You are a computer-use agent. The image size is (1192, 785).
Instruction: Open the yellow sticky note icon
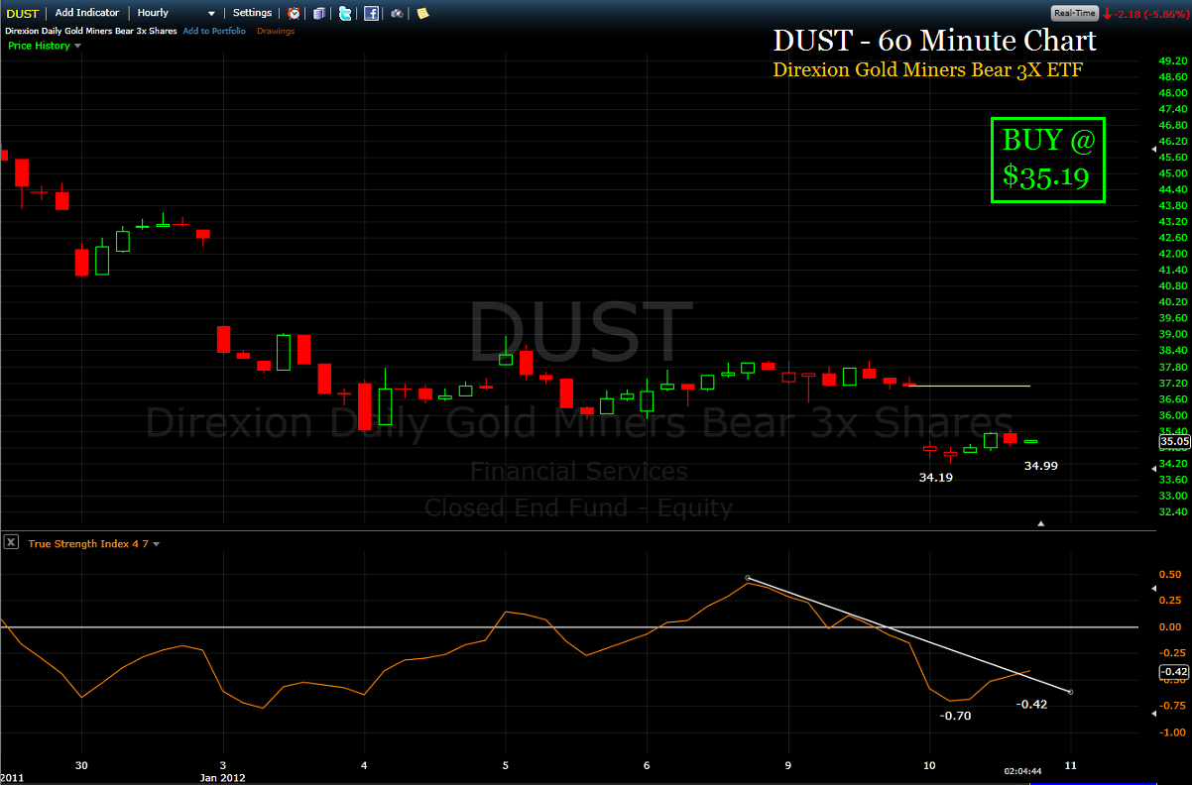(x=423, y=13)
